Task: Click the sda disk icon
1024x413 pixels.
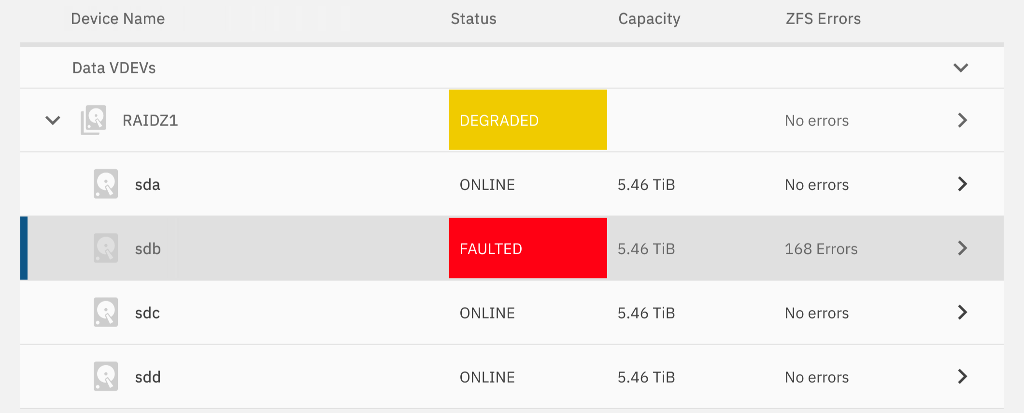Action: click(106, 184)
